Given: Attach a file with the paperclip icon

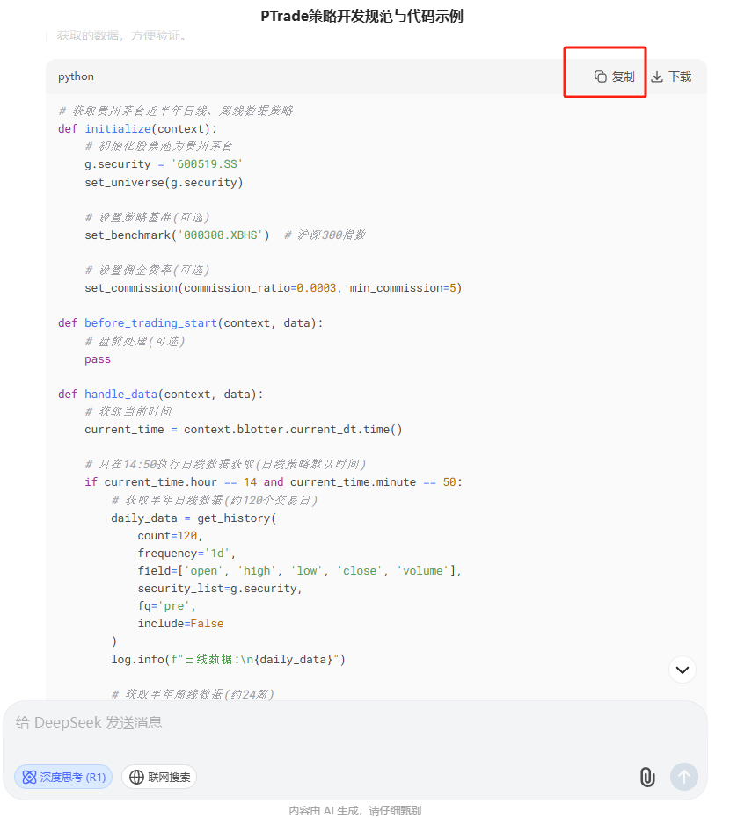Looking at the screenshot, I should (647, 778).
